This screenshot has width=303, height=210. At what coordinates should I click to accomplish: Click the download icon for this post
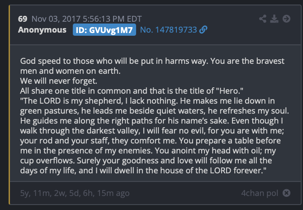(274, 19)
